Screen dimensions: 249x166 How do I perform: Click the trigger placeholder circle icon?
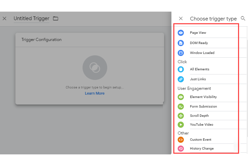click(95, 68)
